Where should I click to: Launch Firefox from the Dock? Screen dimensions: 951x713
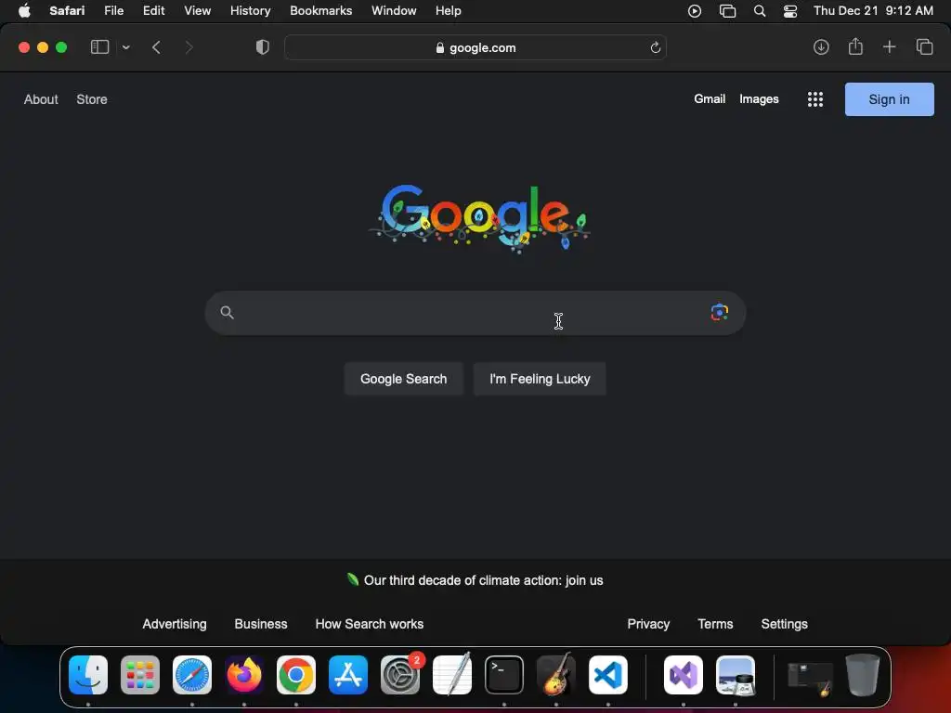[x=244, y=675]
